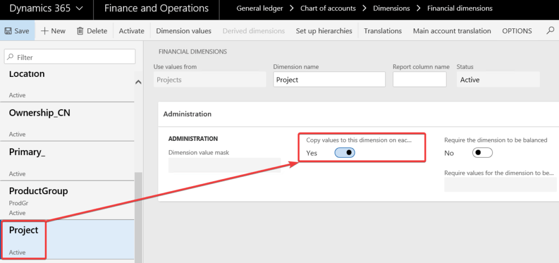Image resolution: width=559 pixels, height=263 pixels.
Task: Click the Dimension value mask field
Action: tap(224, 165)
